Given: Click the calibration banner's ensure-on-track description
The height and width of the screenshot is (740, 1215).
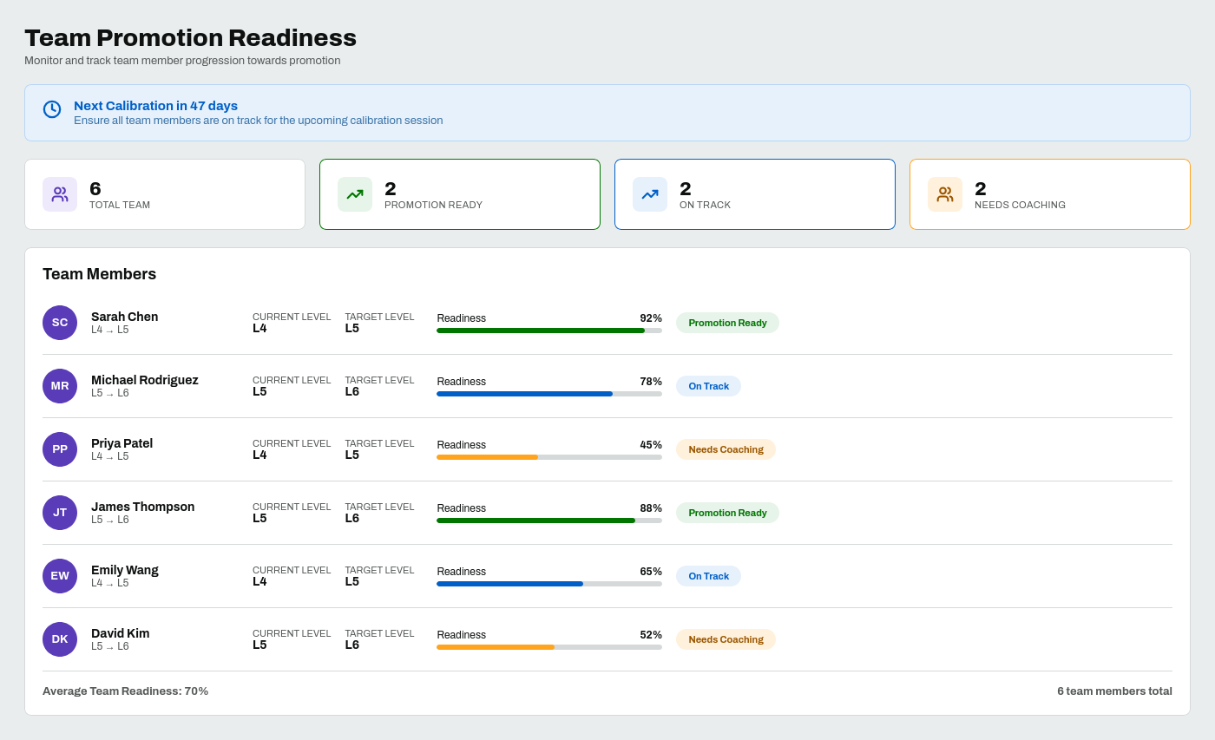Looking at the screenshot, I should (259, 121).
